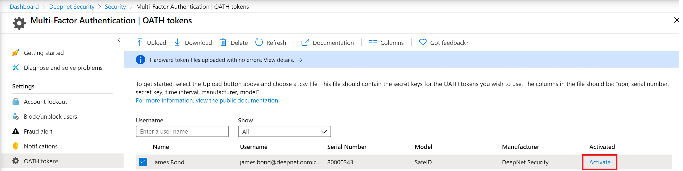
Task: Click the Enter a user name field
Action: pyautogui.click(x=182, y=132)
